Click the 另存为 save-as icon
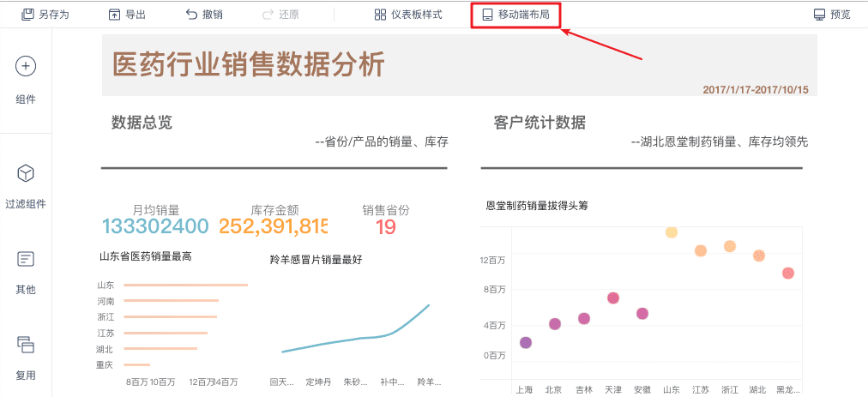Viewport: 868px width, 397px height. point(27,15)
